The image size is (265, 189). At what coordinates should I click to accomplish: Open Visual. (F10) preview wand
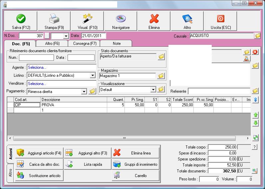[87, 22]
